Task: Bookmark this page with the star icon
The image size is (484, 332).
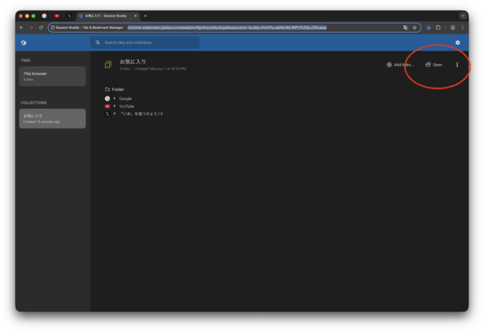Action: (x=414, y=28)
